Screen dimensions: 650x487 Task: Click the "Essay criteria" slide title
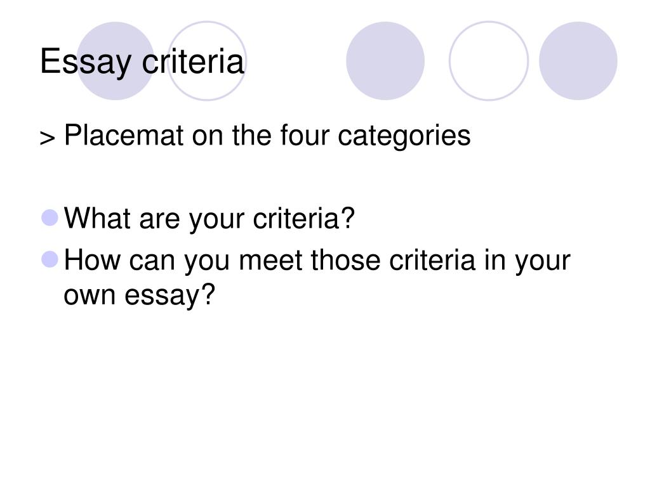click(142, 62)
